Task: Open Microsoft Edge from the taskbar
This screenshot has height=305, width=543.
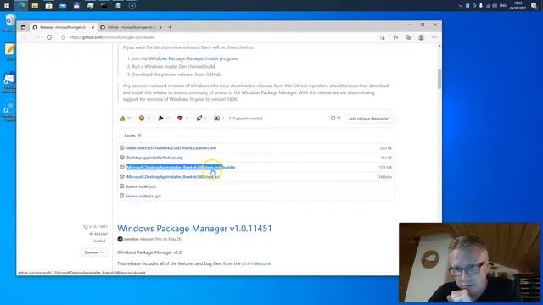Action: click(x=20, y=6)
